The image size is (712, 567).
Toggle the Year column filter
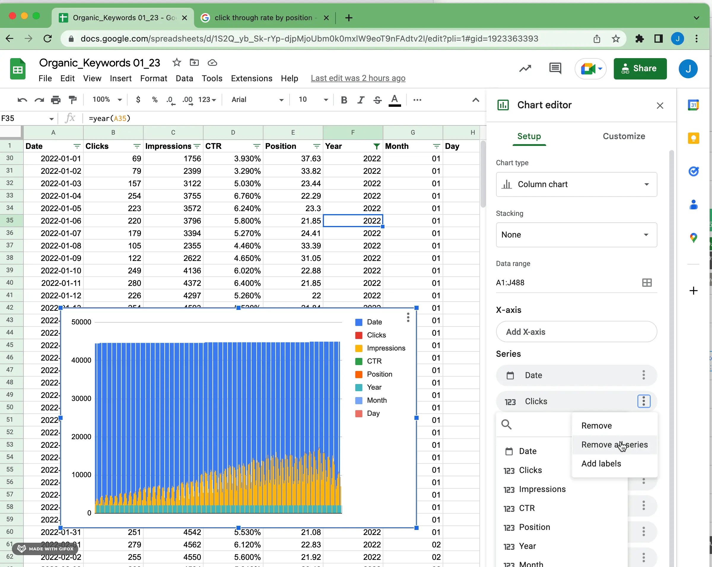point(376,146)
